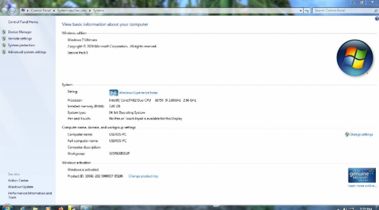Click the Forward navigation arrow button
Viewport: 379px width, 210px height.
12,10
